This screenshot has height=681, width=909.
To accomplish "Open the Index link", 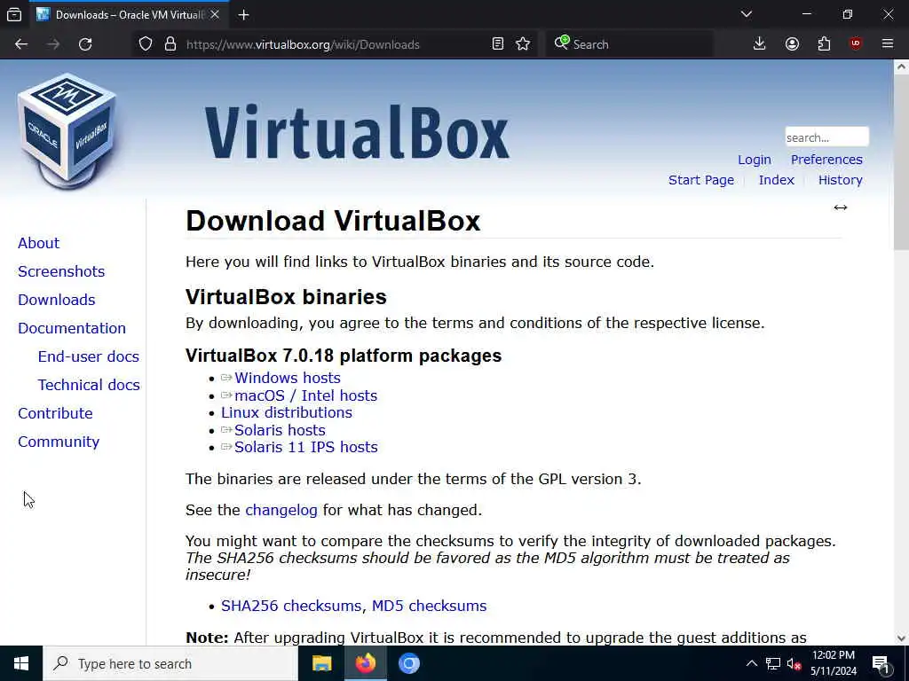I will coord(776,180).
